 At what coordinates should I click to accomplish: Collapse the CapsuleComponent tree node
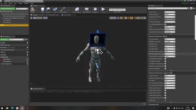tap(2, 14)
